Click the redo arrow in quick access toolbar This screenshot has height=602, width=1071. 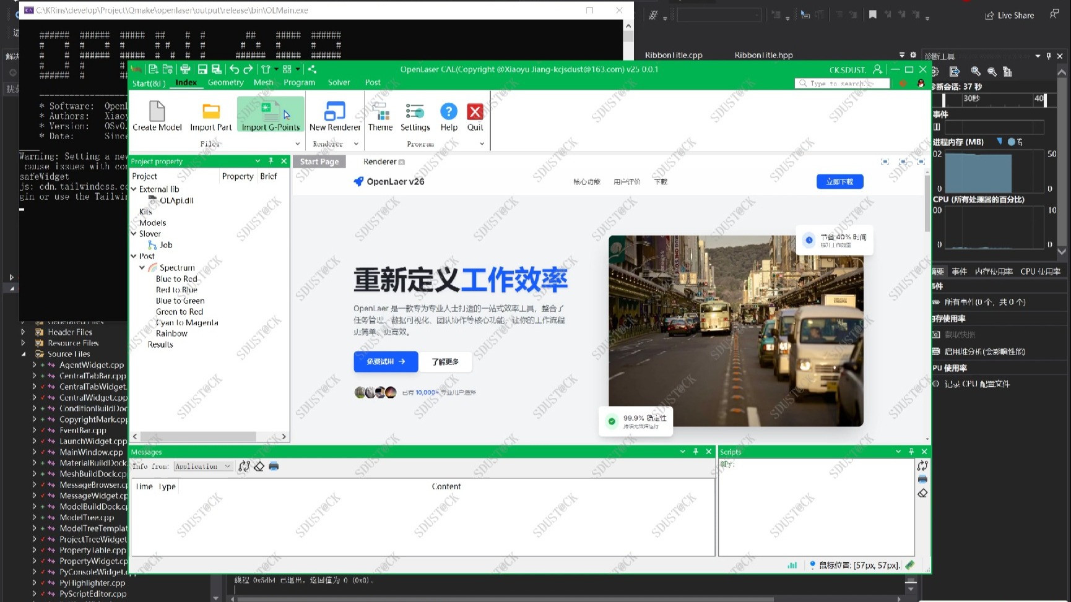248,69
